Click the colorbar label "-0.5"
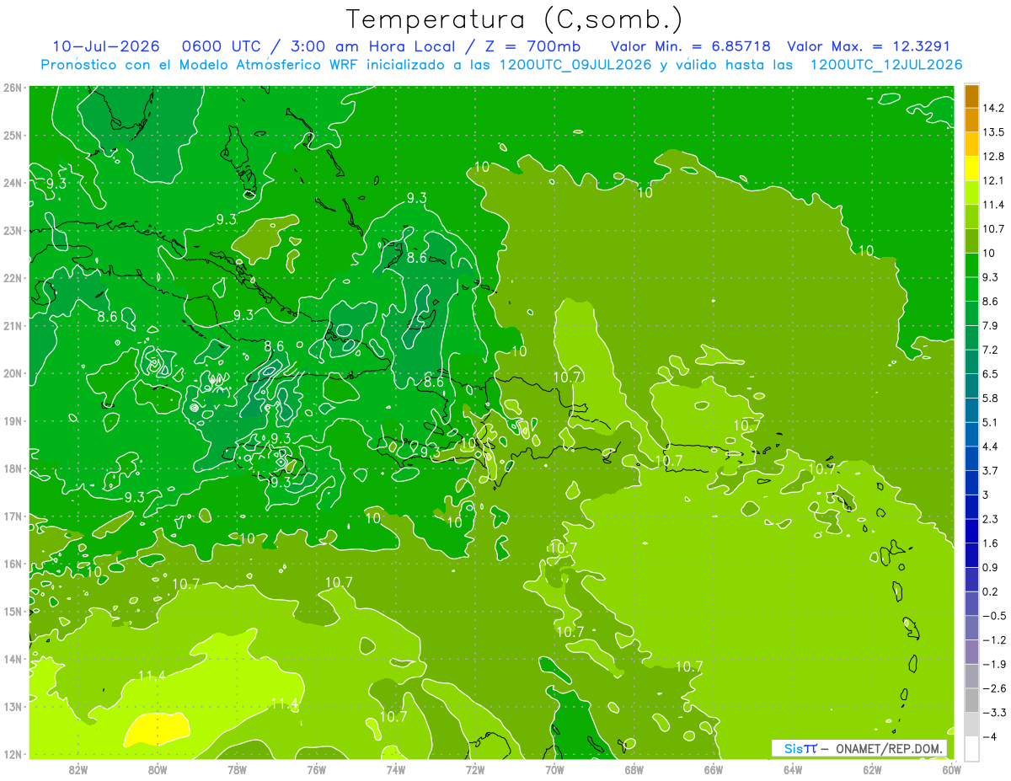Image resolution: width=1011 pixels, height=781 pixels. [994, 616]
